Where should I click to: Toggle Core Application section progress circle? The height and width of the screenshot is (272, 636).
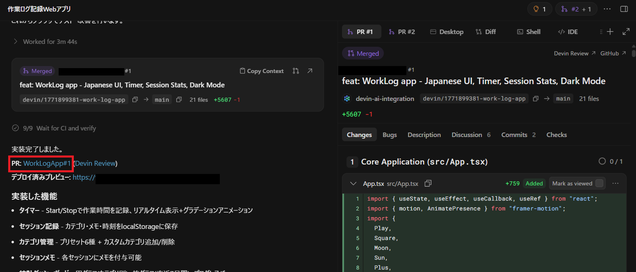click(x=602, y=161)
